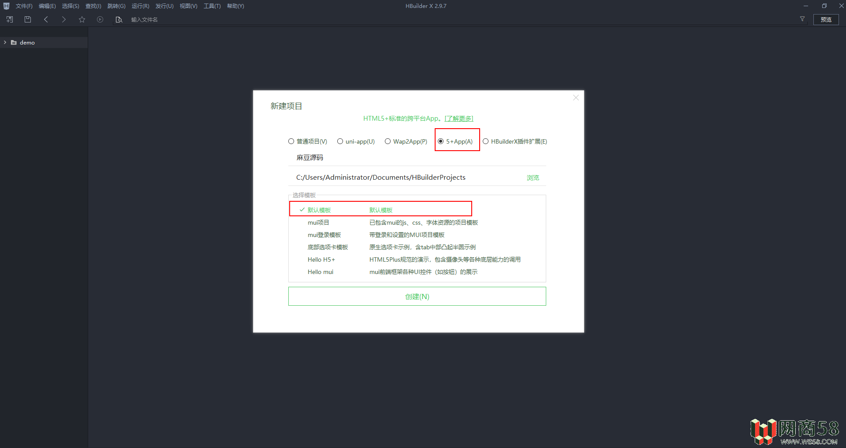Select the 普通项目(V) radio option
The height and width of the screenshot is (448, 846).
point(308,141)
